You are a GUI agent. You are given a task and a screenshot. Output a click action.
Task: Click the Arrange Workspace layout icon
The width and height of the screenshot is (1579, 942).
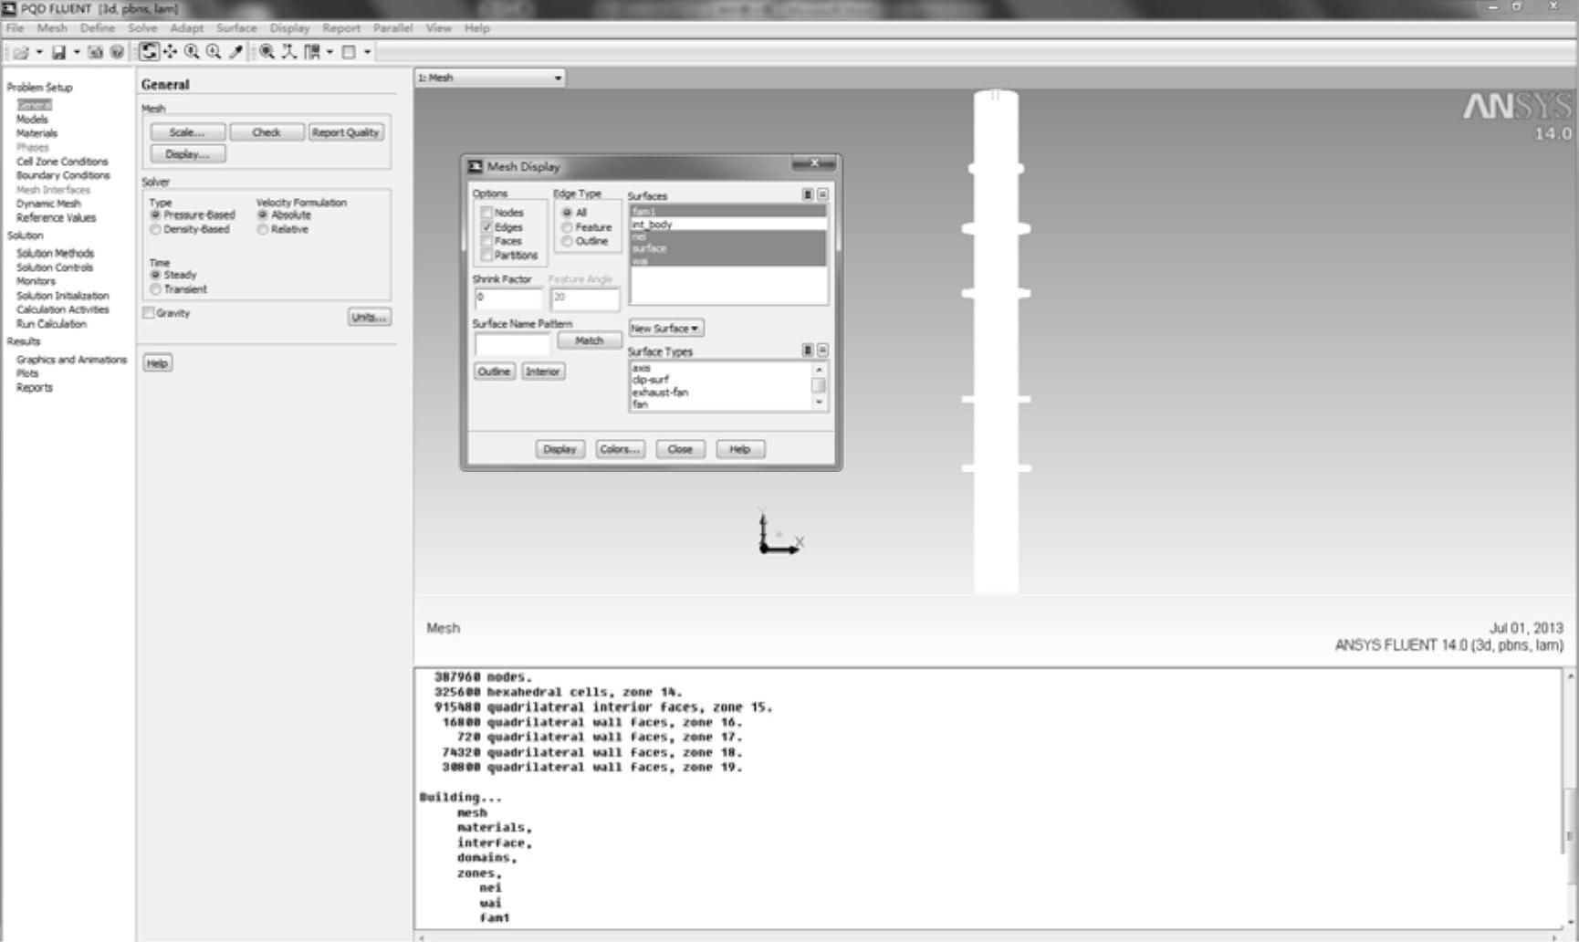[312, 52]
